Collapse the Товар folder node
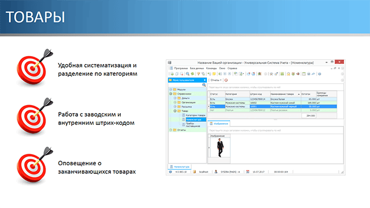The width and height of the screenshot is (370, 208). click(175, 111)
